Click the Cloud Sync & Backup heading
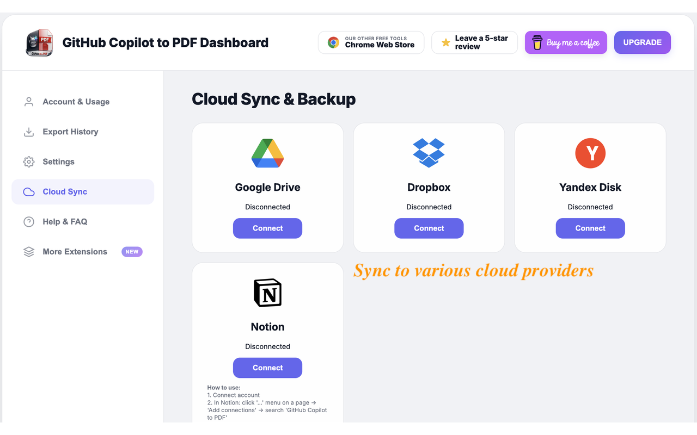Screen dimensions: 697x435 tap(274, 99)
